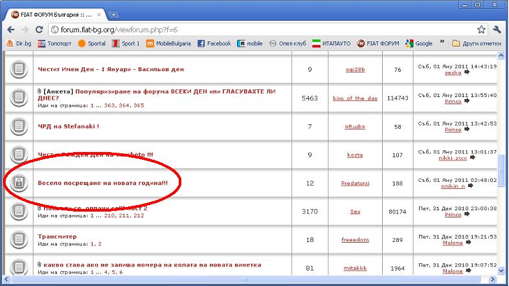509x286 pixels.
Task: Click the topic icon beside Трансмитер
Action: [19, 240]
